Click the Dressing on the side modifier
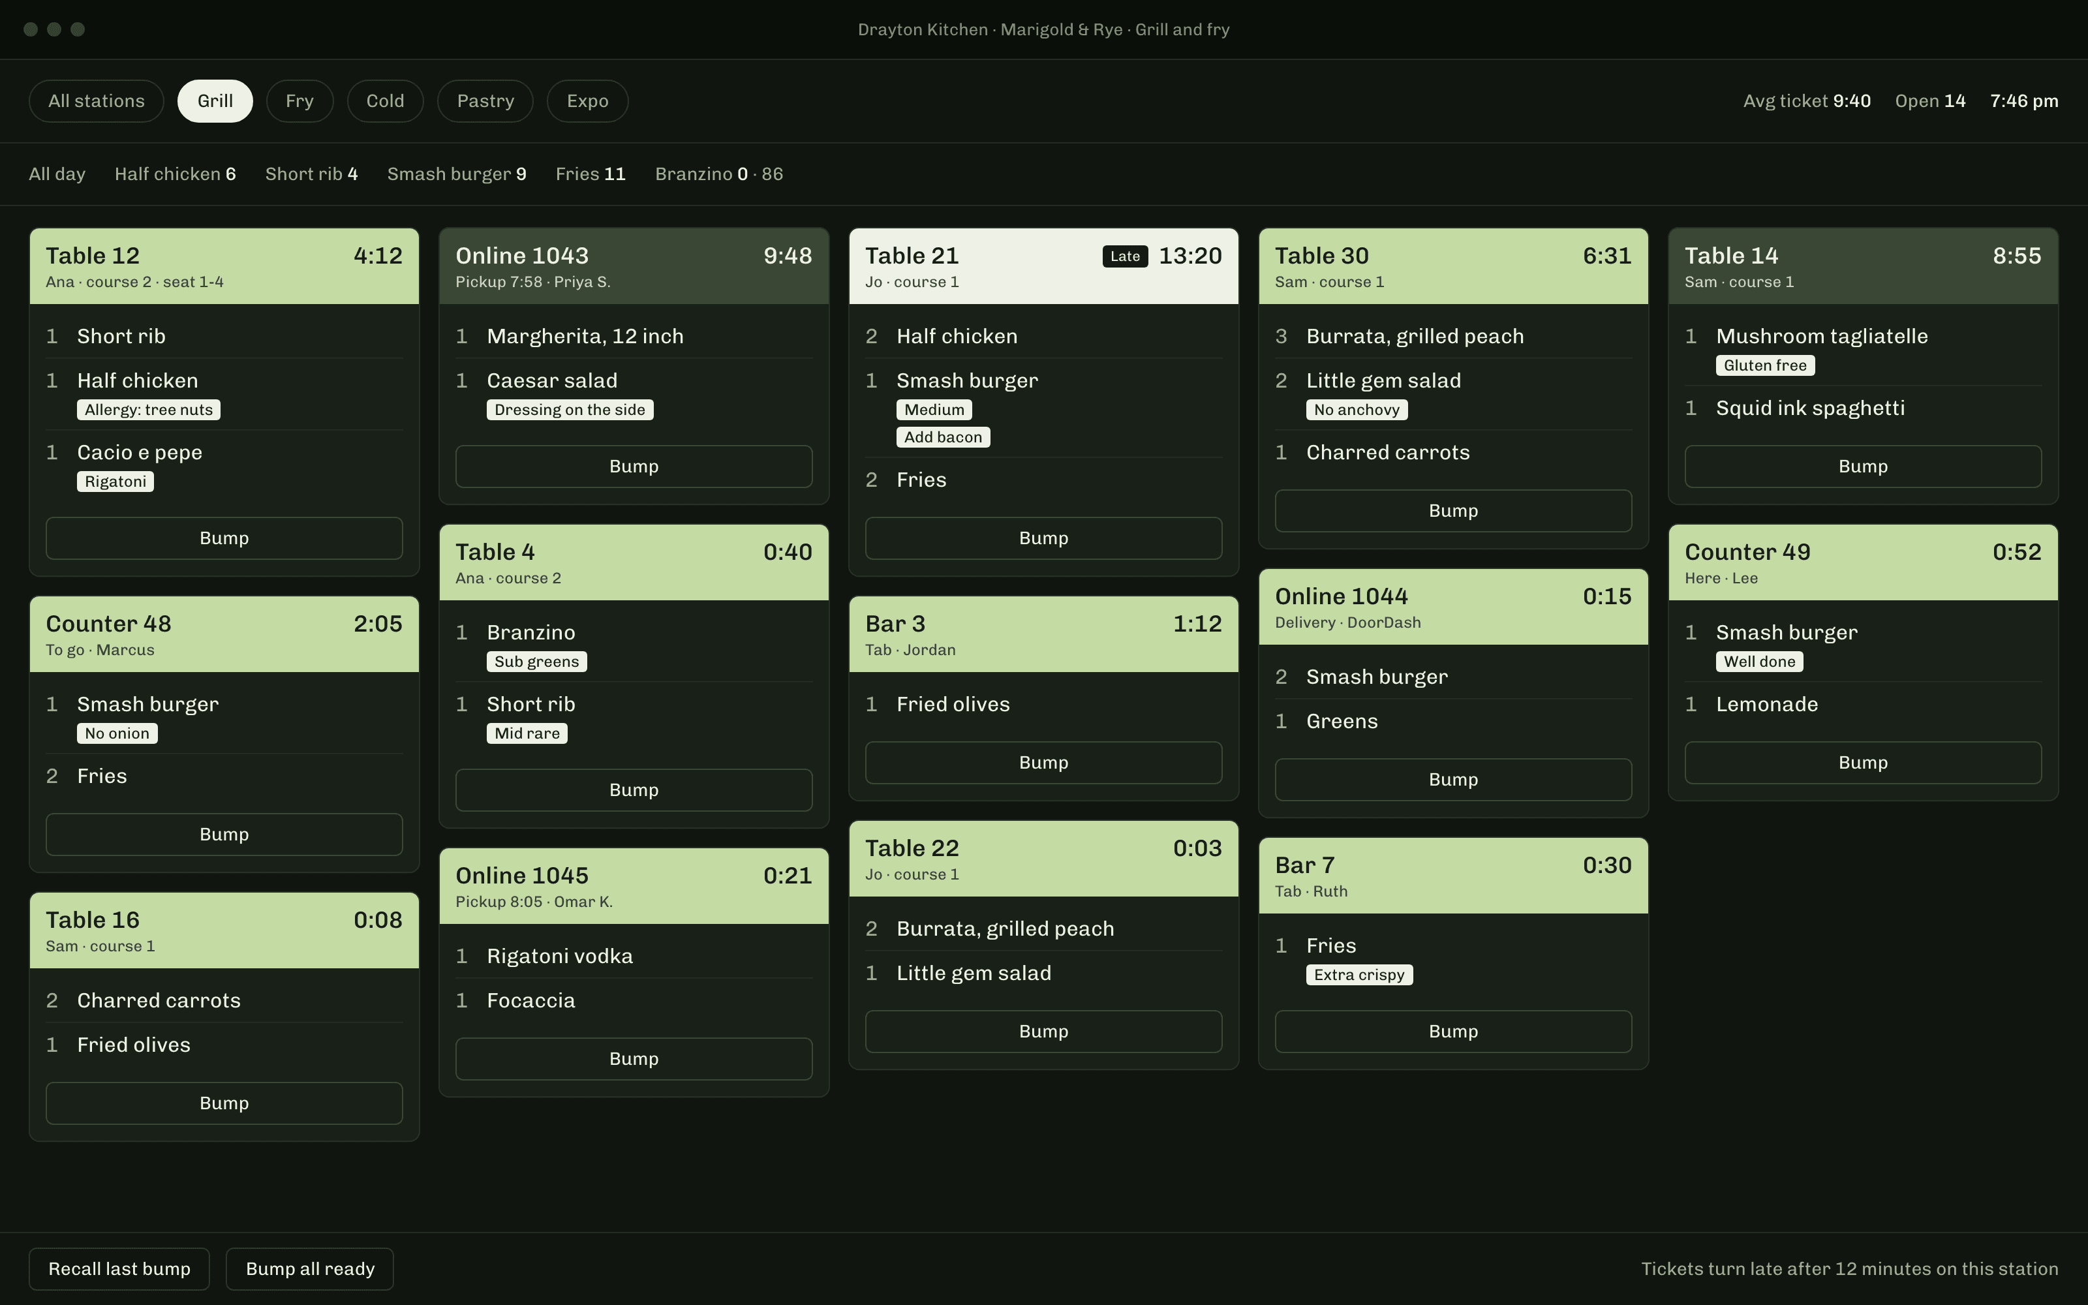This screenshot has height=1305, width=2088. point(570,410)
